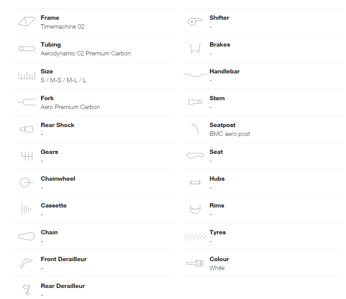Viewport: 346px width, 299px height.
Task: Click the Handlebar icon
Action: click(x=195, y=75)
